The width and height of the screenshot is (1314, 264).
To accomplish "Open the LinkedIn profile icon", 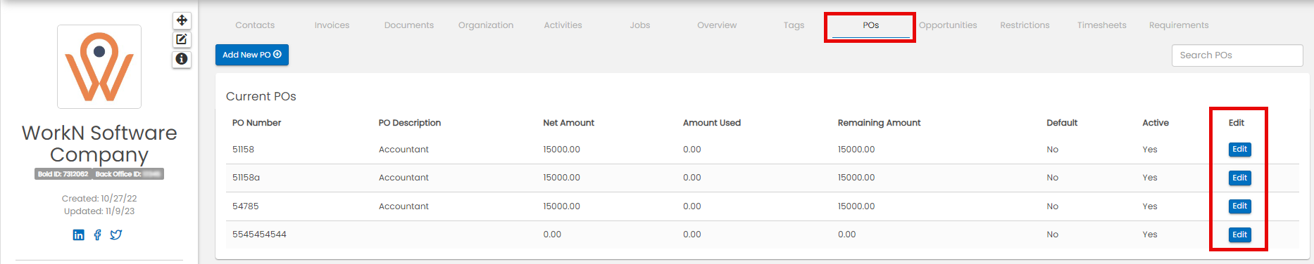I will [78, 235].
